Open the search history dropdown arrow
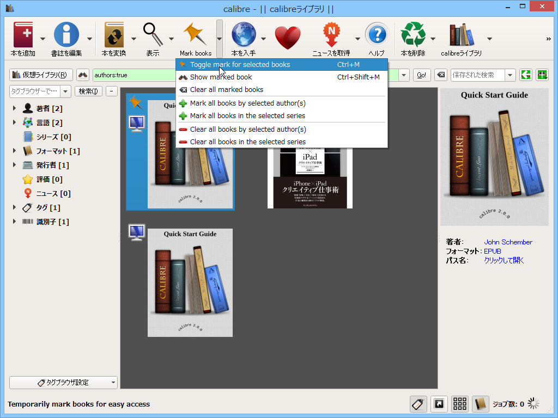The image size is (558, 418). tap(404, 75)
